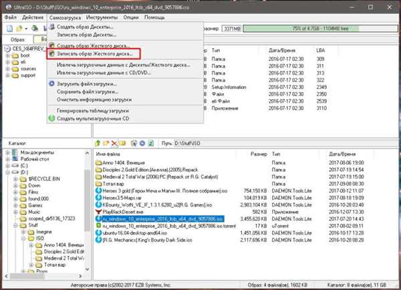Click the catalog tree scroll-down arrow
This screenshot has height=290, width=401.
[87, 269]
